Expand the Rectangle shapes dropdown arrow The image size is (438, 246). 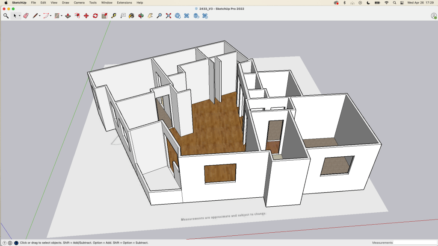click(x=61, y=16)
